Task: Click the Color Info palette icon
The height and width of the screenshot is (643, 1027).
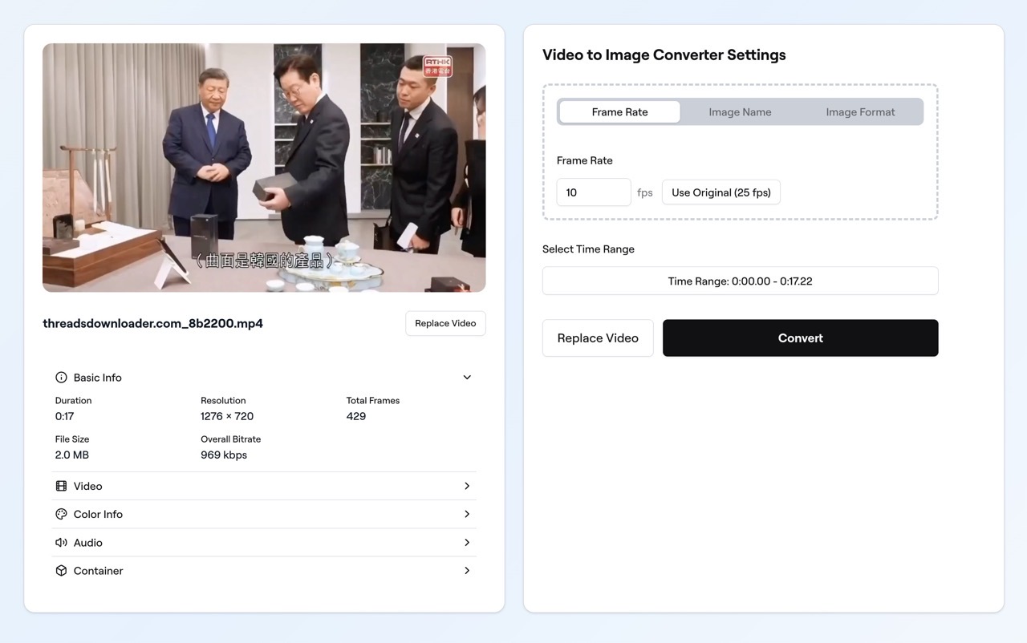Action: [x=61, y=514]
